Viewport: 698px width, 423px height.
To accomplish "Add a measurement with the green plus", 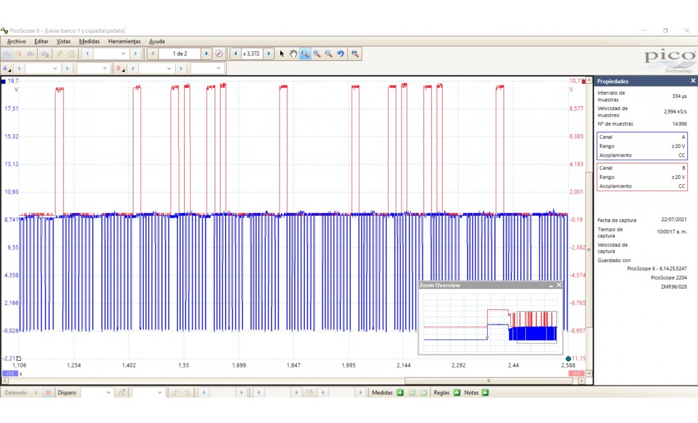I will click(400, 393).
